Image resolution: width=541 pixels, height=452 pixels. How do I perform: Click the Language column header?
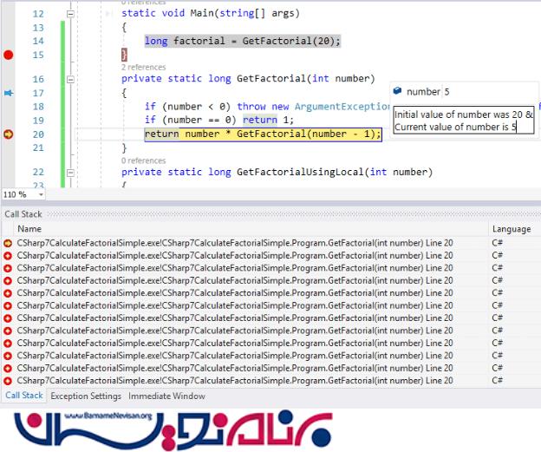point(512,229)
